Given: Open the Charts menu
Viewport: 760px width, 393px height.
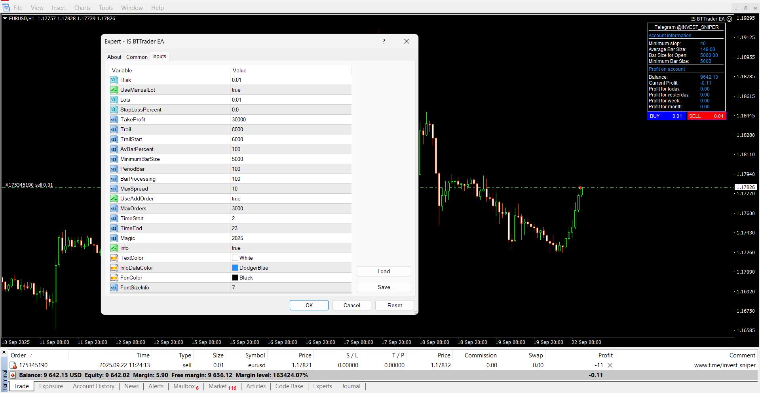Looking at the screenshot, I should (82, 8).
